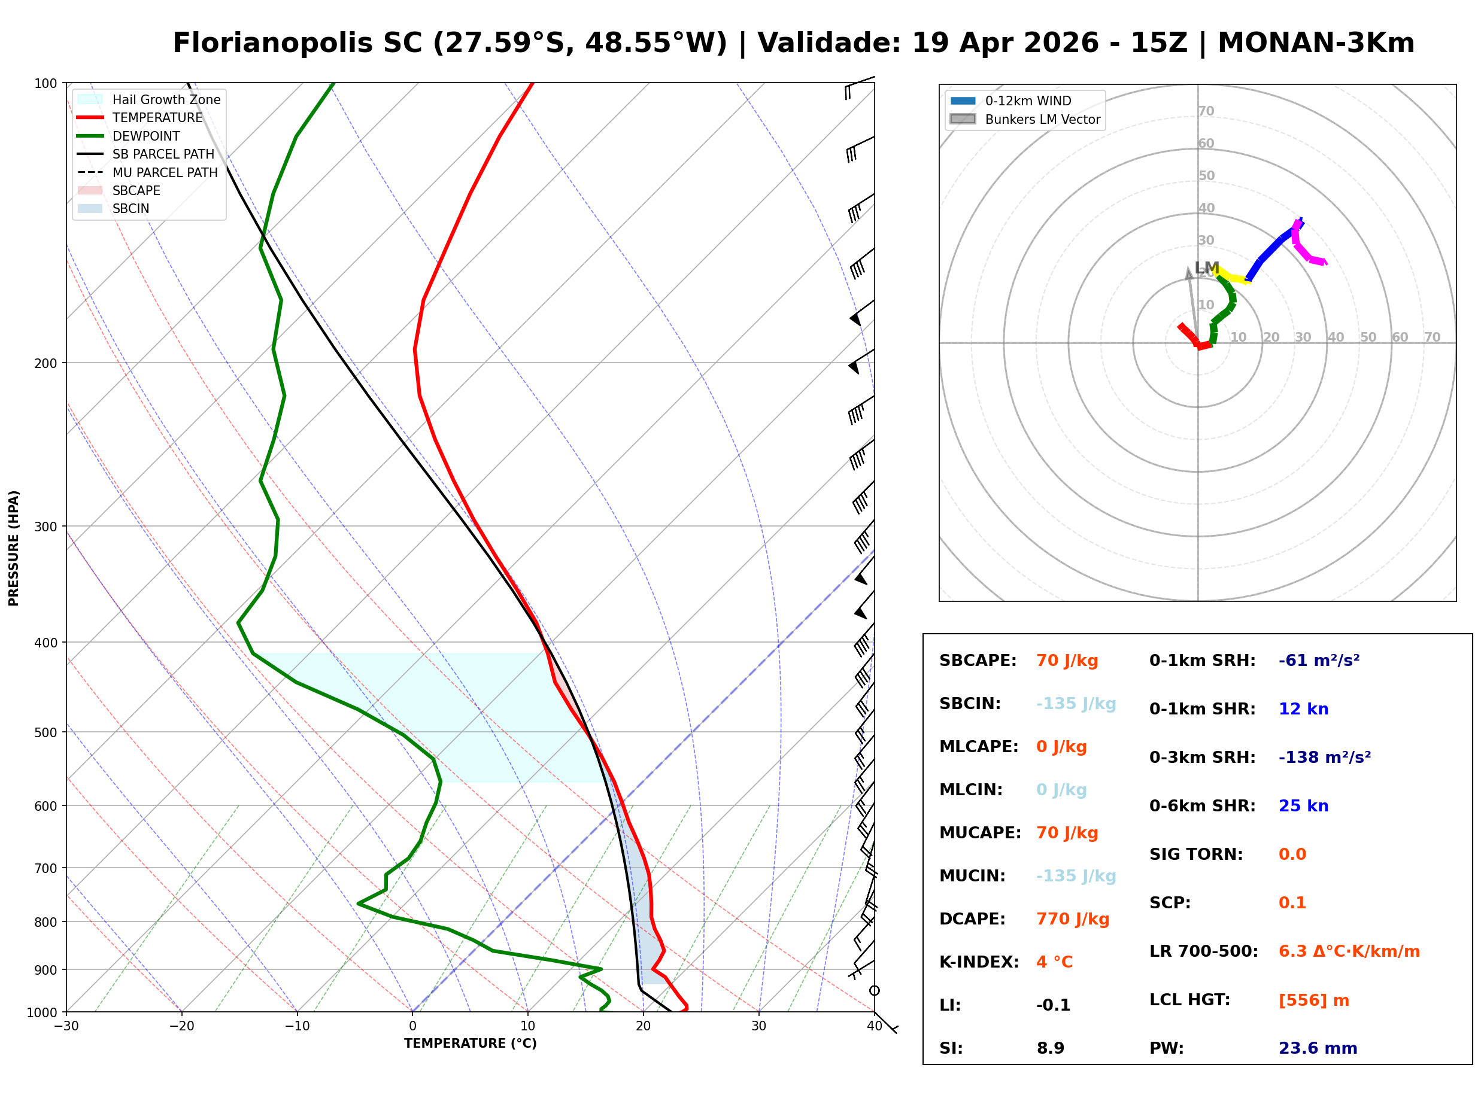Click the chart title text Florianopolis SC
Image resolution: width=1481 pixels, height=1095 pixels.
tap(297, 43)
